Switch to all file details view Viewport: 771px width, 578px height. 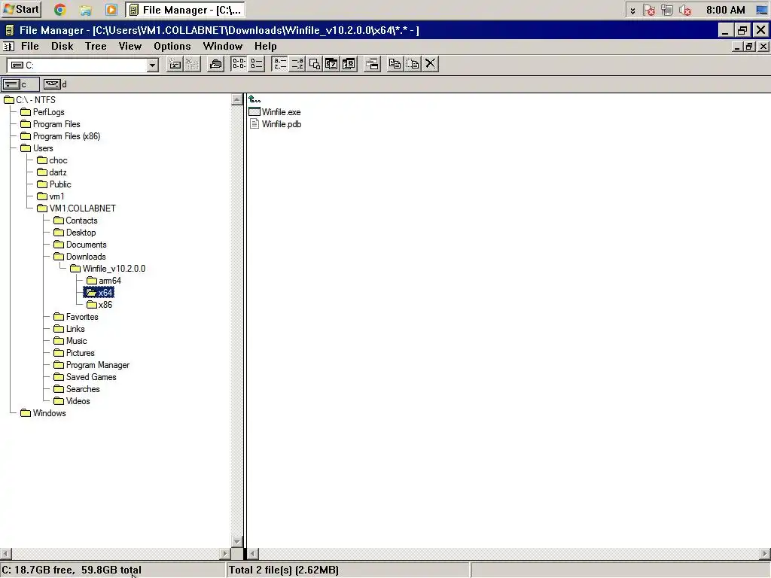256,64
